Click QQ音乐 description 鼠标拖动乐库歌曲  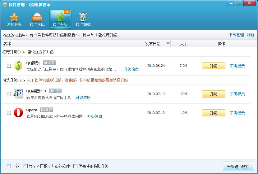(71, 69)
